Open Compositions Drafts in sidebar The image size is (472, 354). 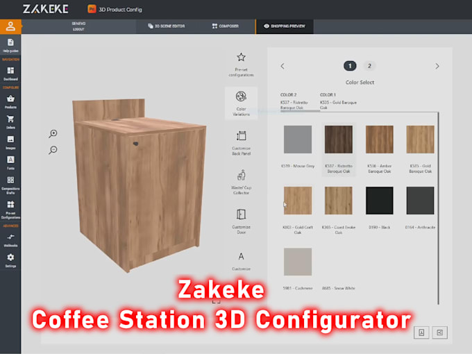[10, 185]
